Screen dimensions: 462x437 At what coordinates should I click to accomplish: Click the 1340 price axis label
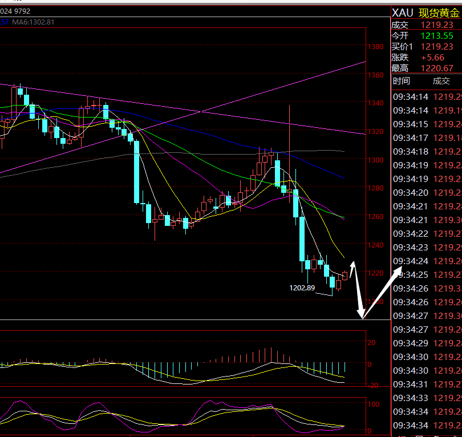(375, 103)
